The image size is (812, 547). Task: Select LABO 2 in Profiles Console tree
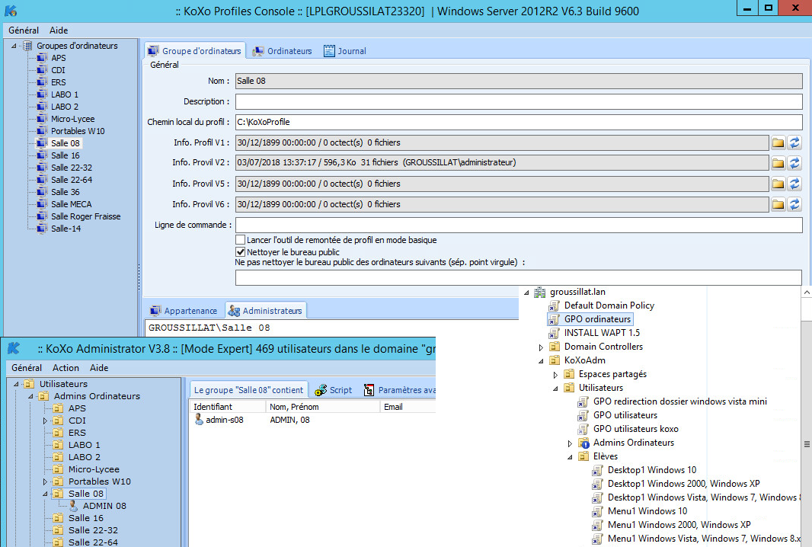[65, 107]
